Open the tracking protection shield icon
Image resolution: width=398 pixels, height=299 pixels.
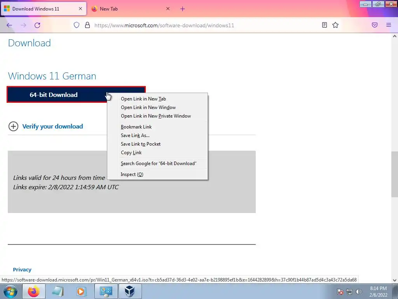(x=77, y=25)
